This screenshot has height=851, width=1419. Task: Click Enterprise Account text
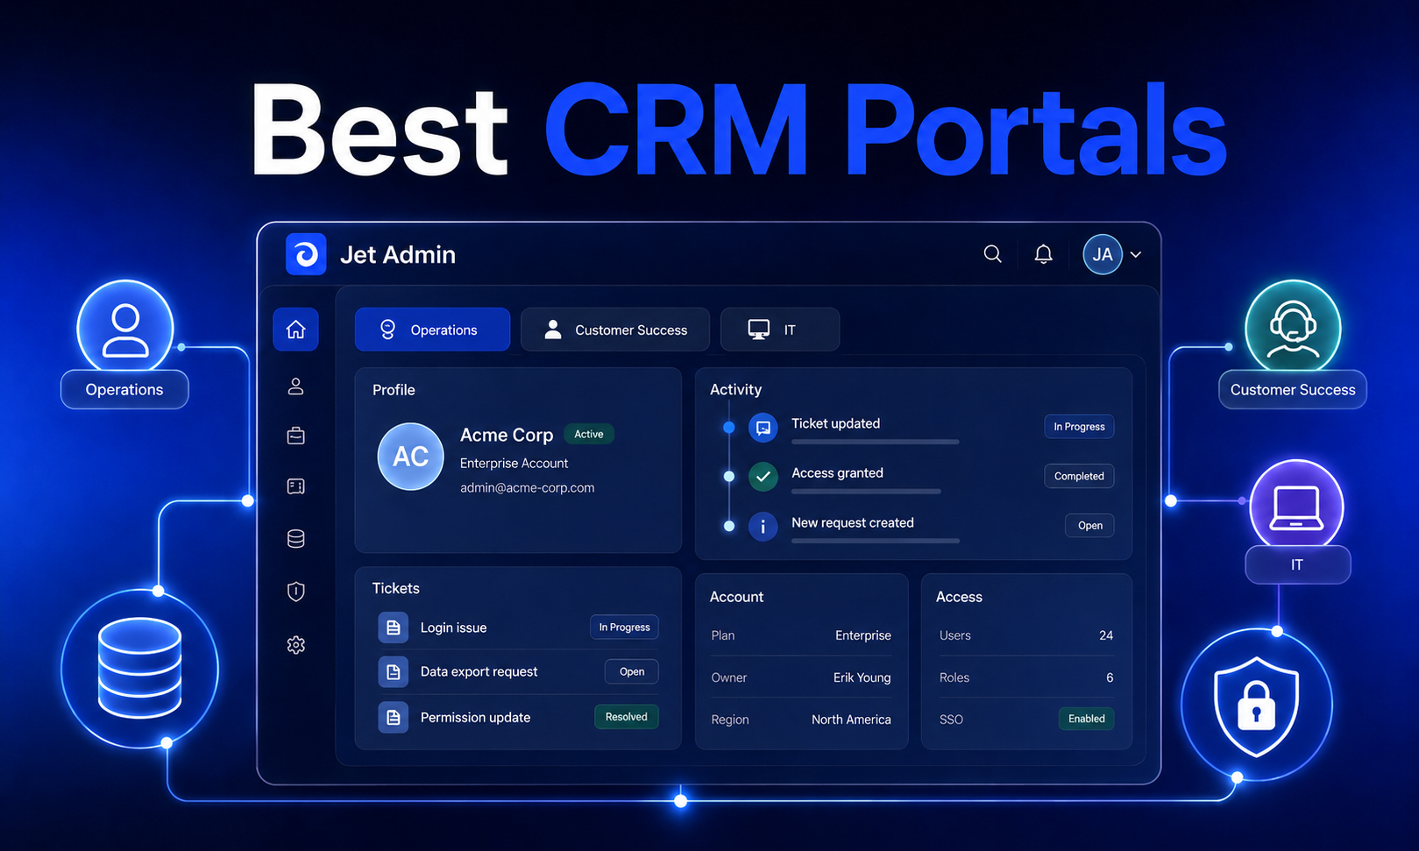(x=514, y=464)
